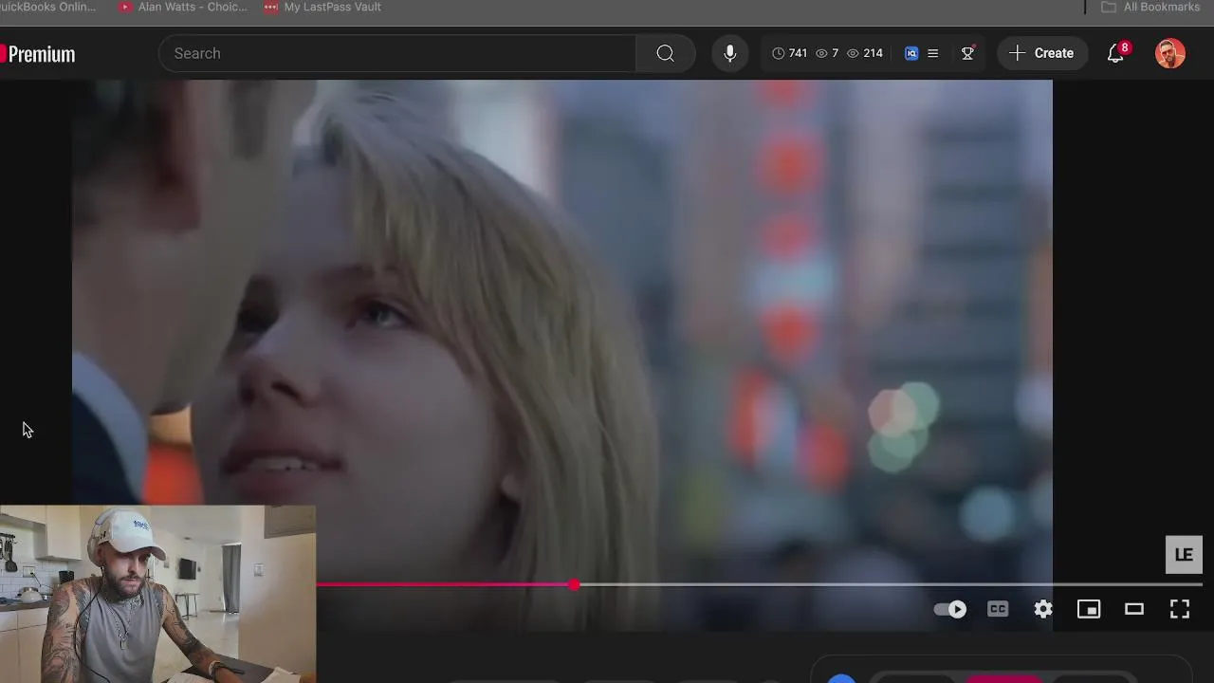Click the trophy icon in the top bar

[967, 53]
